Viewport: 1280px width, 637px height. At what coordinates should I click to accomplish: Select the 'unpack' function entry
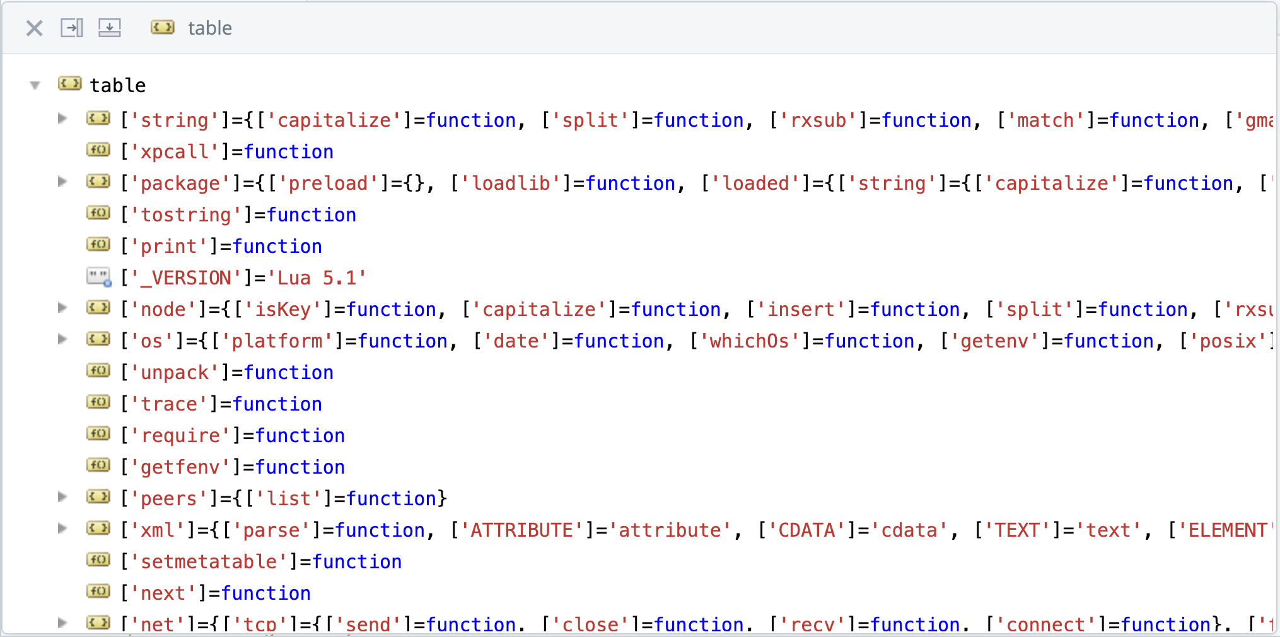(227, 373)
